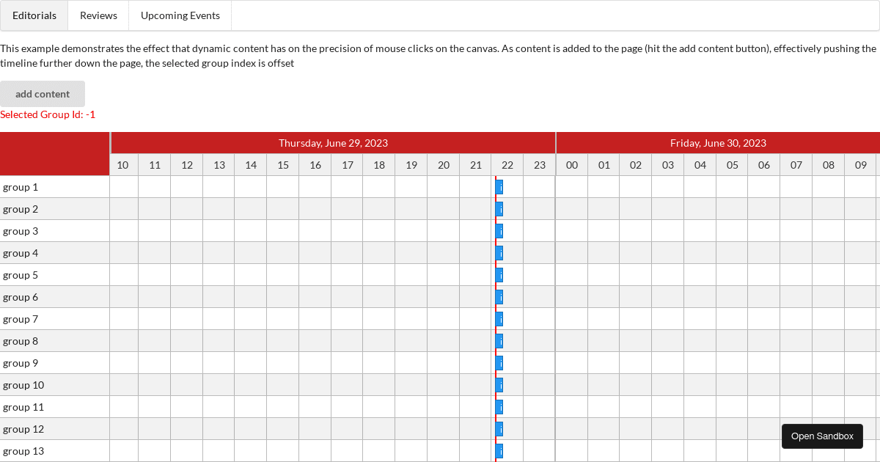
Task: Click hour 13 in the Thursday header
Action: pyautogui.click(x=219, y=165)
